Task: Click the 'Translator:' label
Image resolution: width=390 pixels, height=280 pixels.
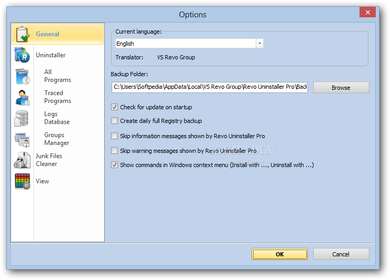Action: point(129,57)
